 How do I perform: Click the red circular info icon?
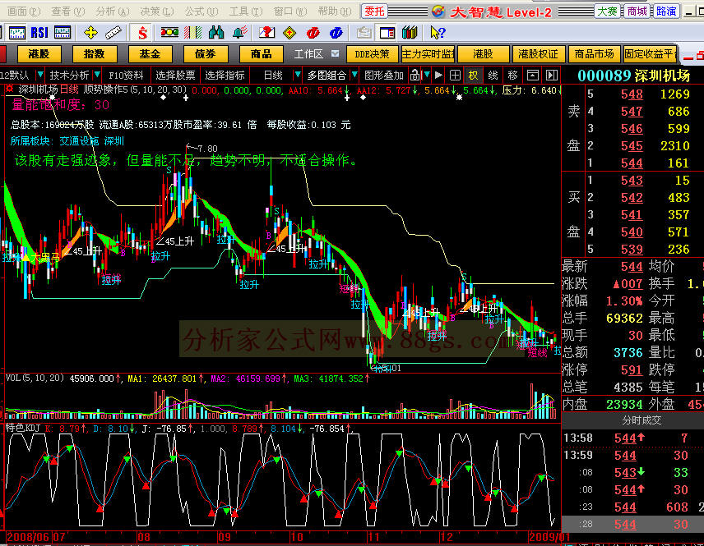(313, 32)
